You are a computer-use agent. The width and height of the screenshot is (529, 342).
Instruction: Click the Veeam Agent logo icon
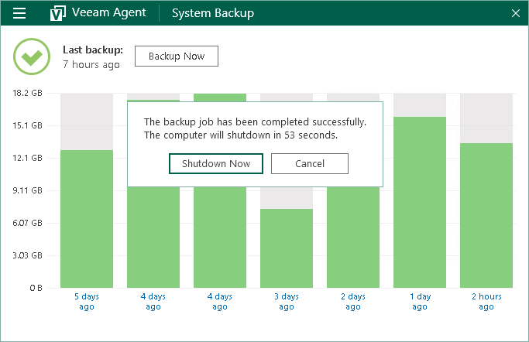point(57,13)
